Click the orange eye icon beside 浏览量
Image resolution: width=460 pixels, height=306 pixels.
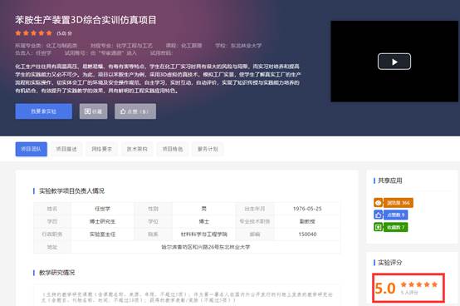pos(378,203)
